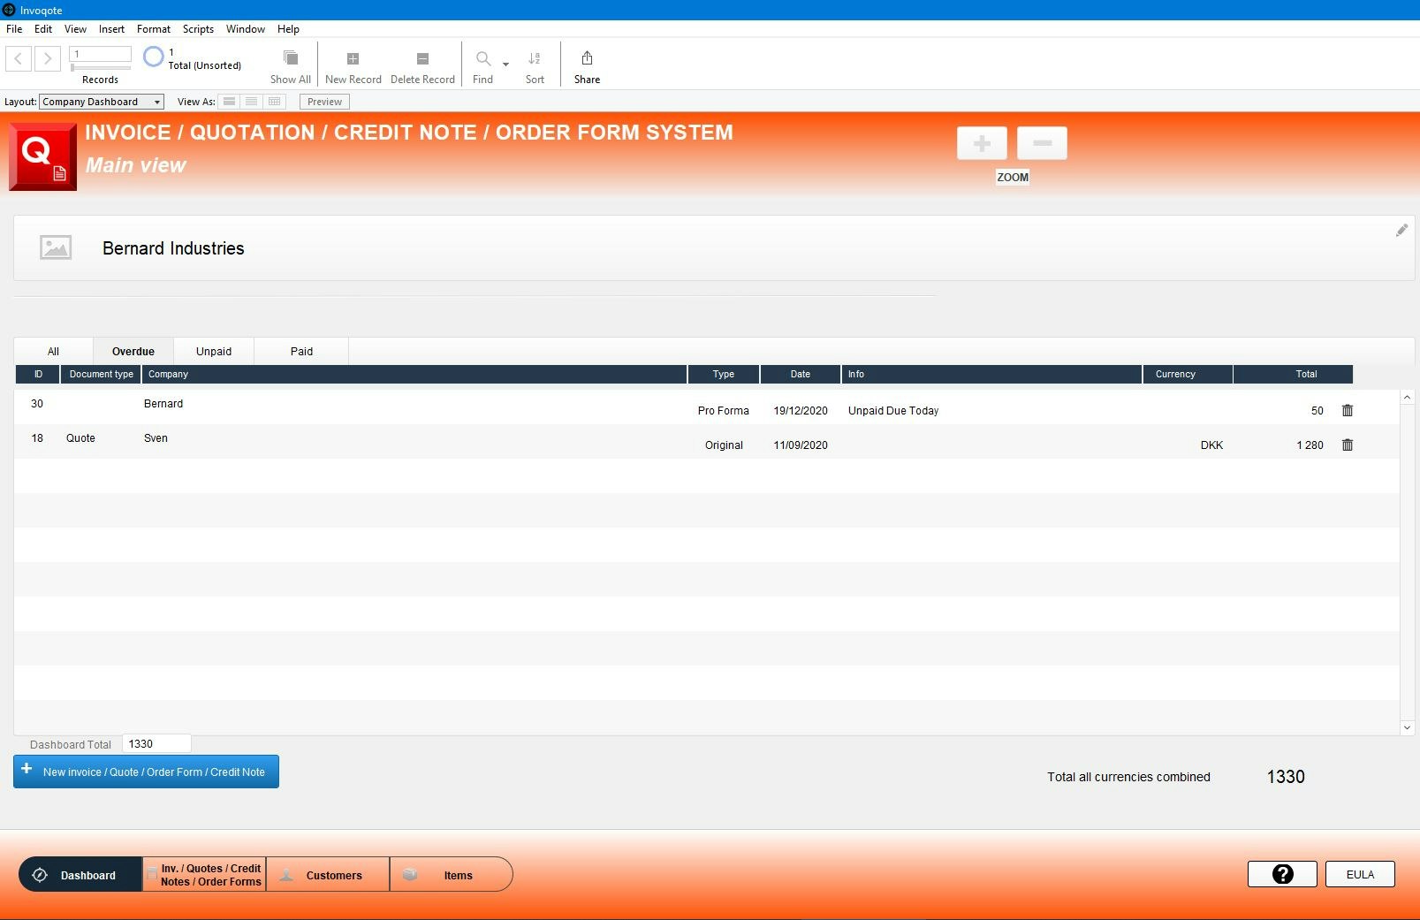
Task: Open the Layout Company Dashboard dropdown
Action: (x=102, y=102)
